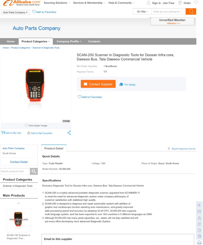The width and height of the screenshot is (203, 245).
Task: Open the Auto Parts Company dropdown
Action: [x=15, y=12]
